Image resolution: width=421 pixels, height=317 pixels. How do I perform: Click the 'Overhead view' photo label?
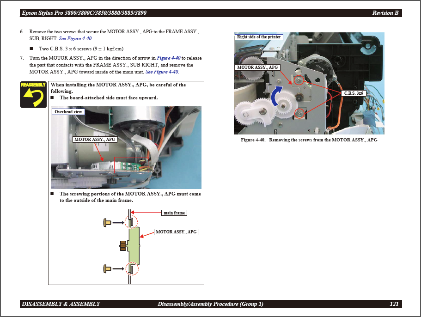coord(68,112)
